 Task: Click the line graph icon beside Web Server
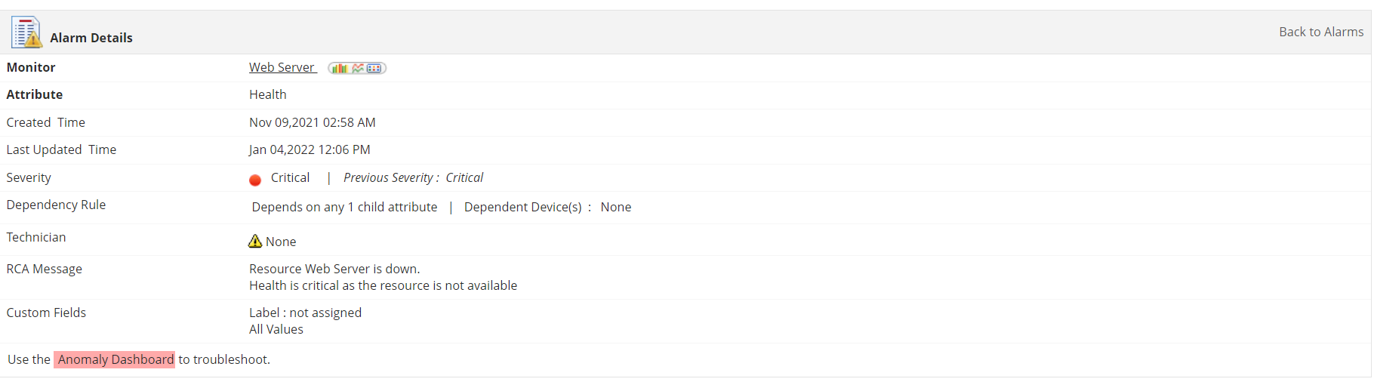[358, 68]
